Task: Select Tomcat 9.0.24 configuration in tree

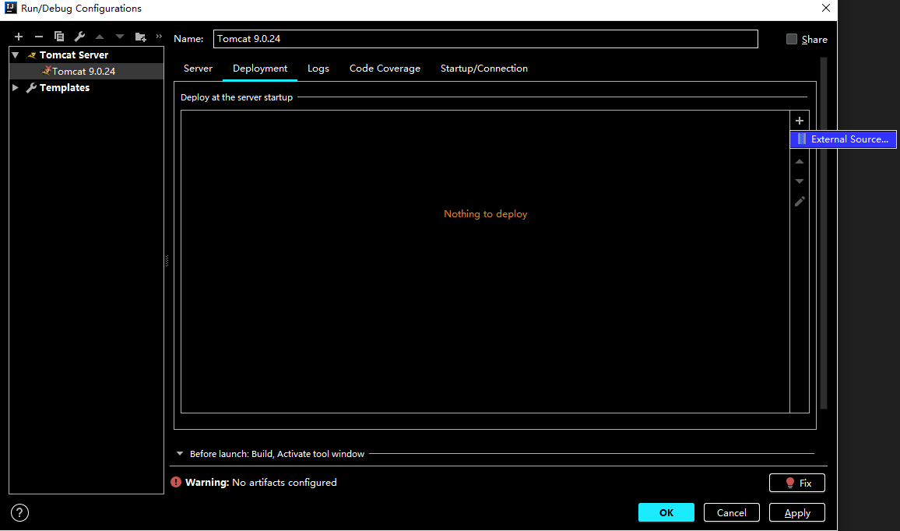Action: tap(86, 71)
